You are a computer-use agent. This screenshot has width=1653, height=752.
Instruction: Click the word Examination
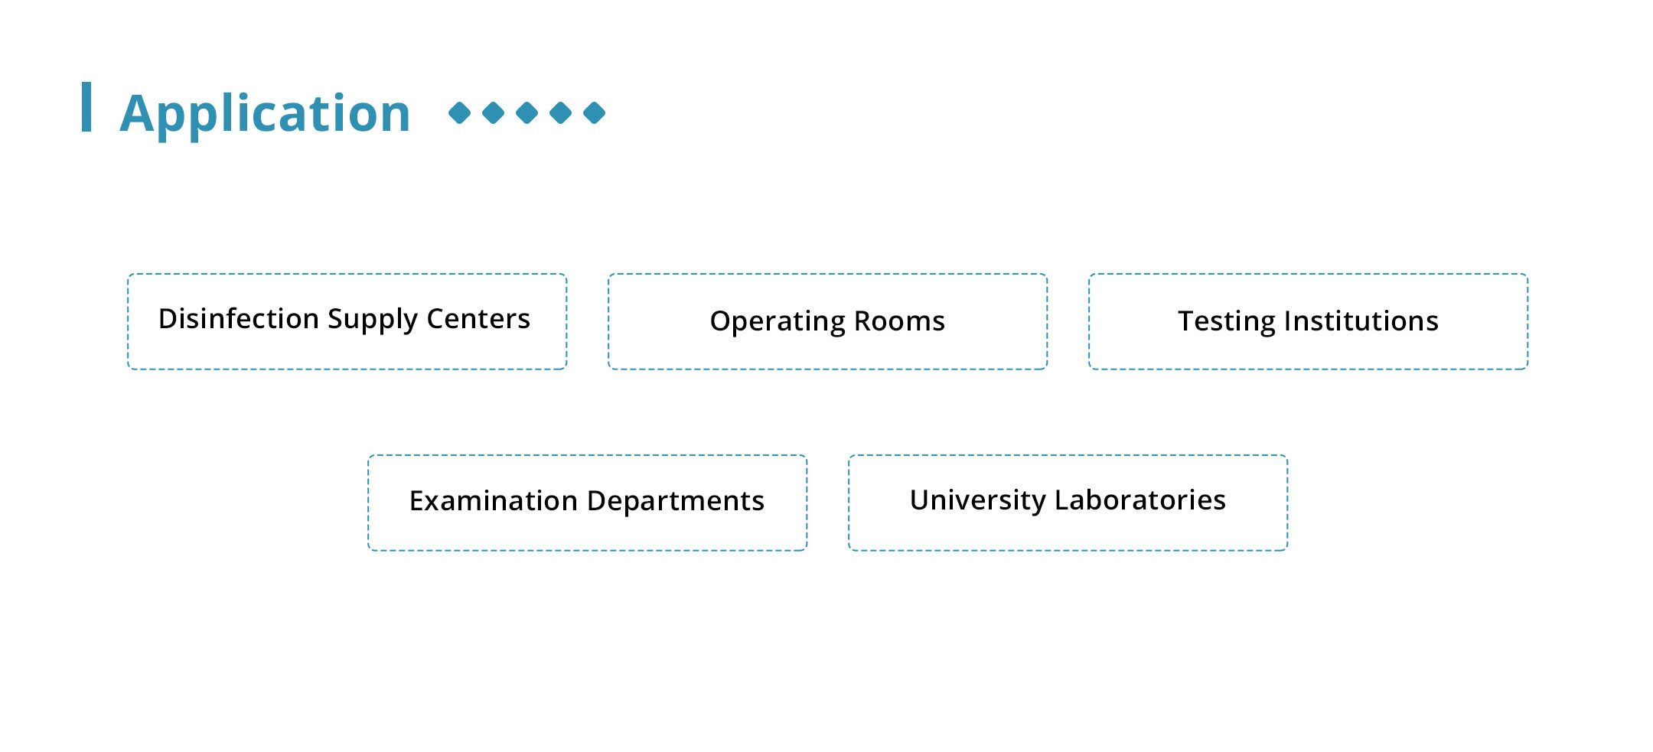493,501
